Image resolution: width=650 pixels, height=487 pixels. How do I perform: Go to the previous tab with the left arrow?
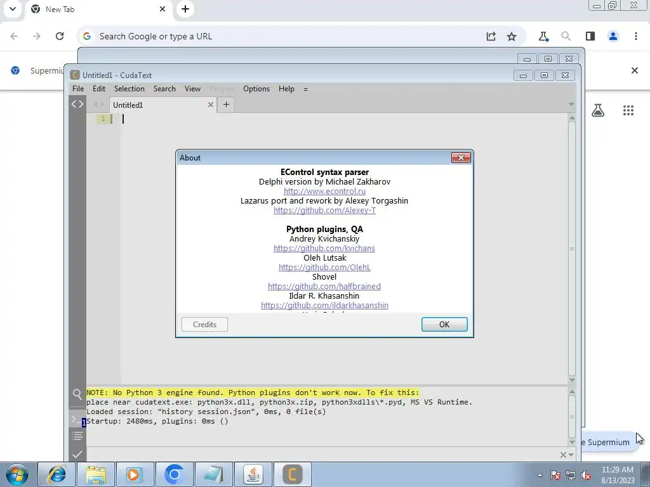point(95,105)
